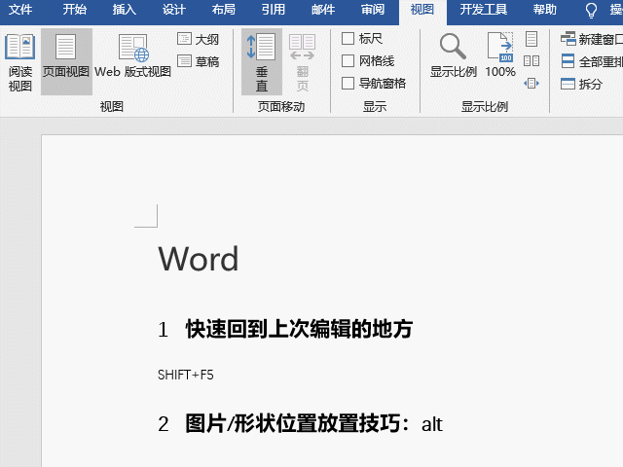
Task: Click the Multiple Pages zoom icon
Action: pyautogui.click(x=531, y=60)
